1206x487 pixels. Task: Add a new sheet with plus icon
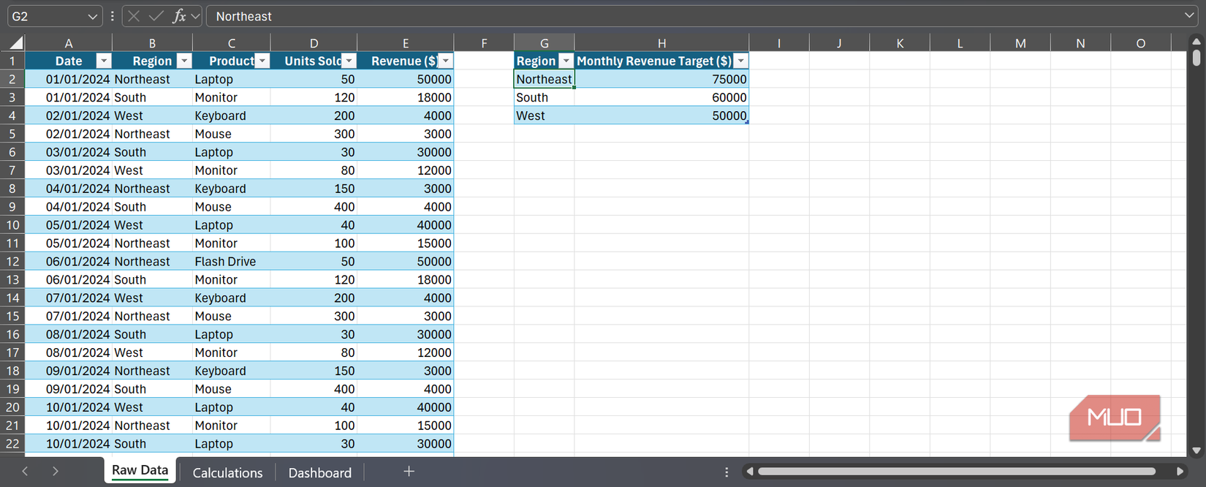(x=409, y=472)
